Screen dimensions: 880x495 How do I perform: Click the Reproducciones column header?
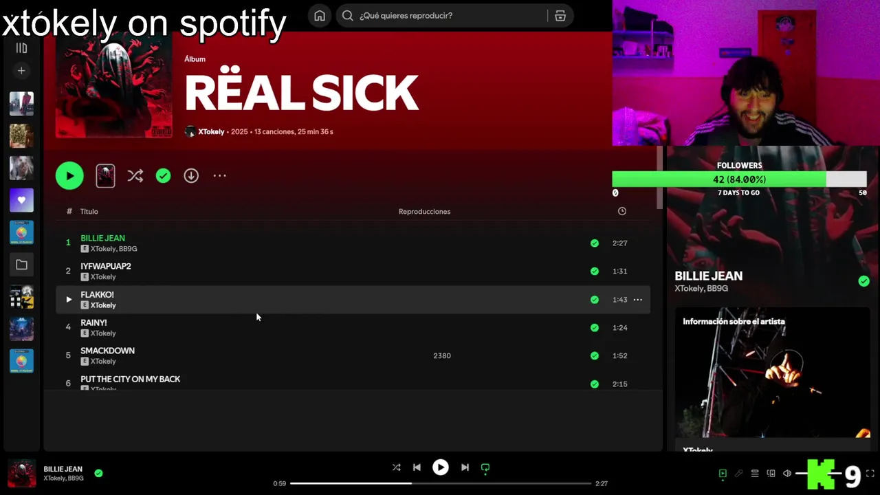click(x=424, y=211)
